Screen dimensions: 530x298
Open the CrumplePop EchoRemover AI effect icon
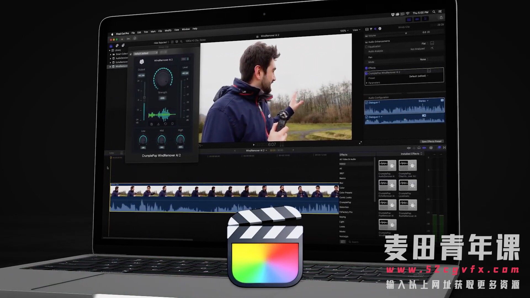click(x=387, y=185)
